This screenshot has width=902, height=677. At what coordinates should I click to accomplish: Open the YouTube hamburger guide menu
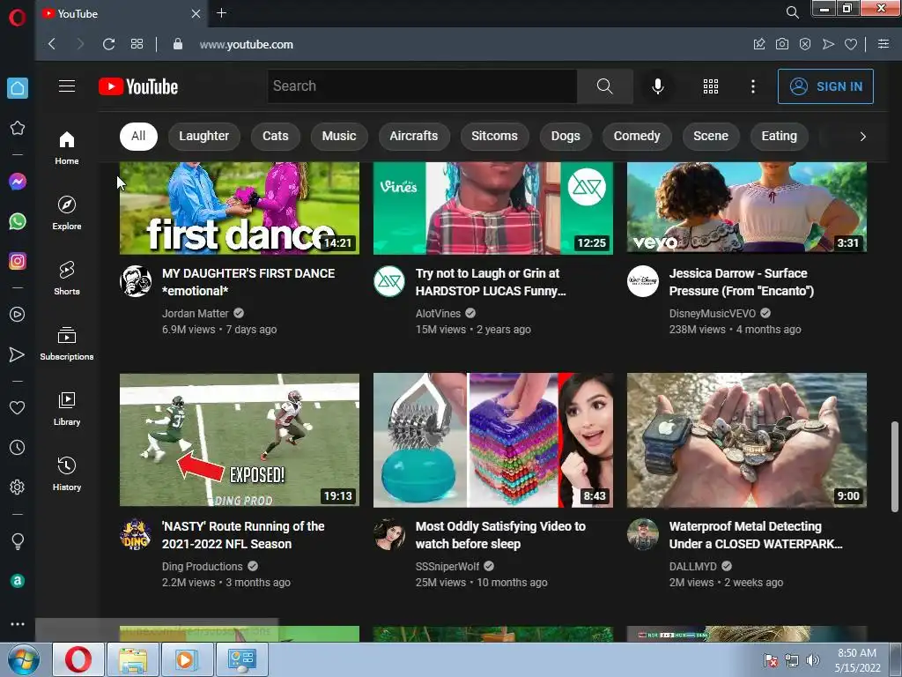pos(67,86)
